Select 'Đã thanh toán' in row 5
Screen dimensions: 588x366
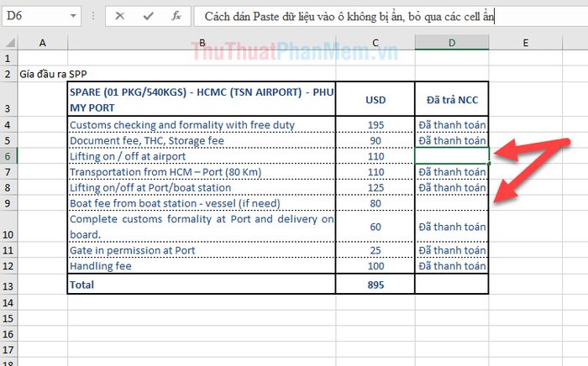[452, 140]
